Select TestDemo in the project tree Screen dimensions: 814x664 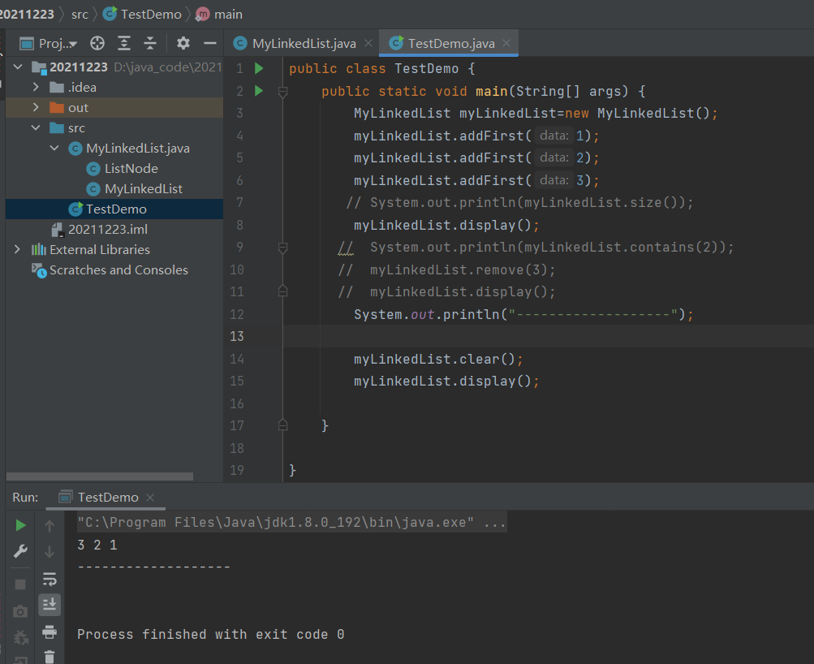pos(114,209)
